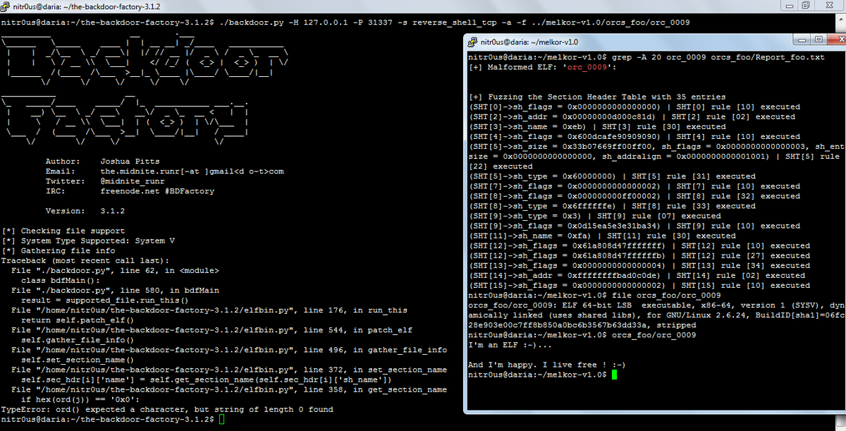
Task: Click '(SHT[8]->sh_type = 0x6ffffffe)' line
Action: [x=612, y=206]
